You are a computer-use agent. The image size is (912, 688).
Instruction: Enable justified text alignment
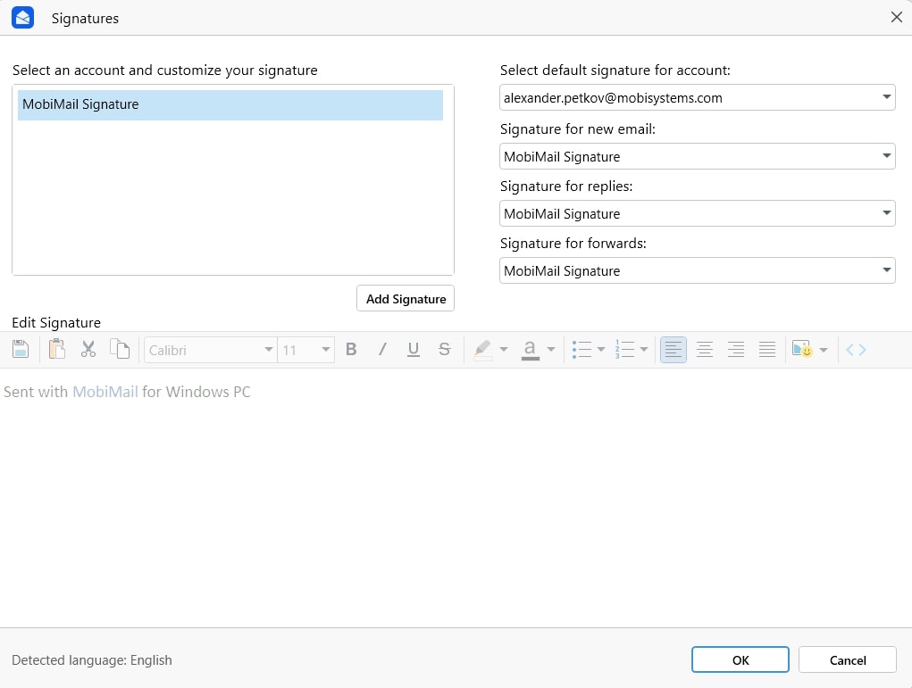[766, 349]
